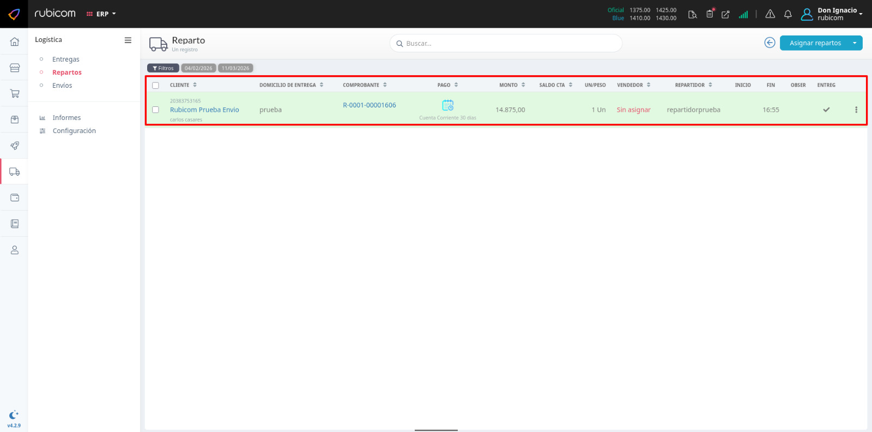
Task: Click the 14.875,00 amount cell
Action: coord(510,110)
